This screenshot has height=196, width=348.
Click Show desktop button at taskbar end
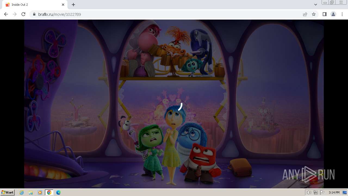point(345,192)
